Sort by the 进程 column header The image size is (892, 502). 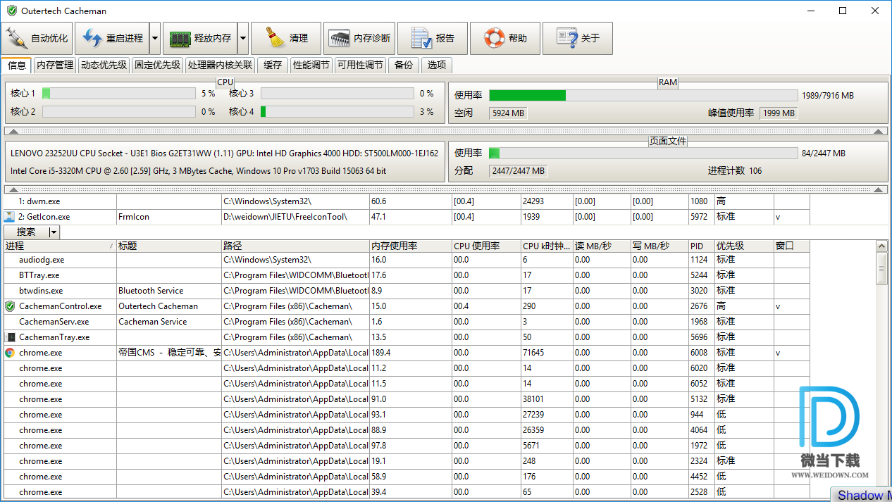point(59,246)
